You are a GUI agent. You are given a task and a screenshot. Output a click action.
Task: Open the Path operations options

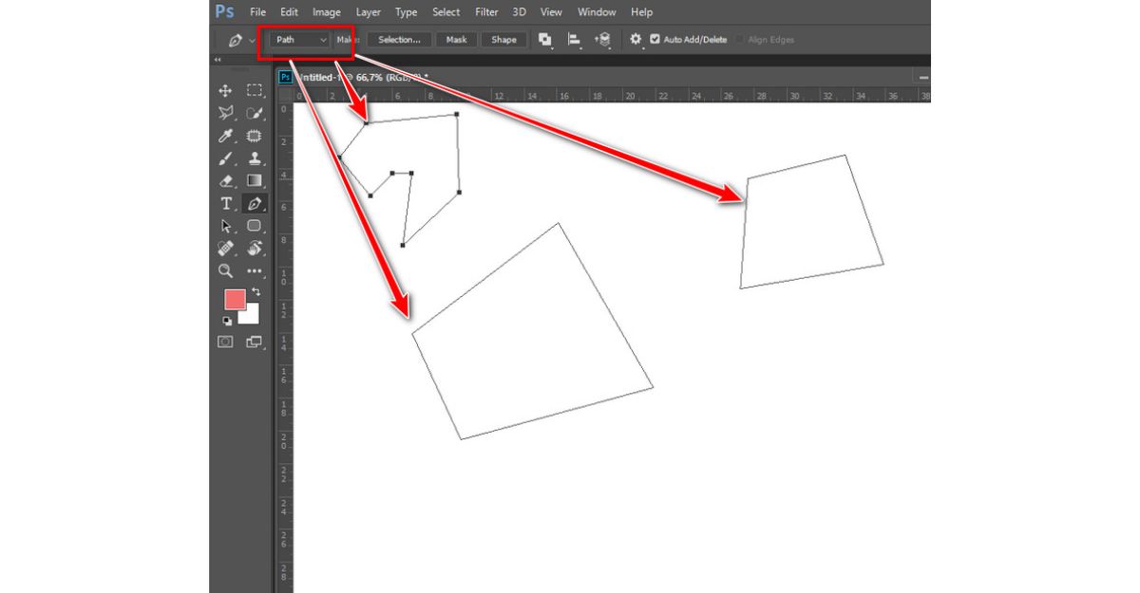545,40
